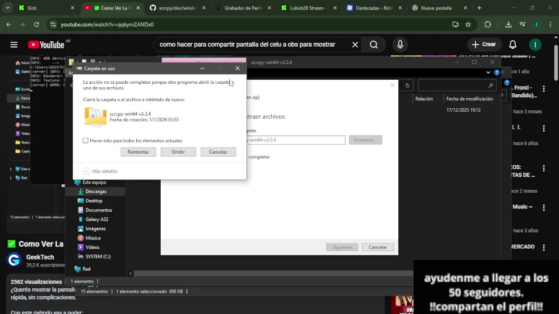Open the YouTube account avatar menu

tap(535, 44)
